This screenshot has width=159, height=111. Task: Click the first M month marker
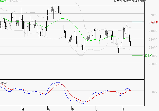tap(23, 109)
